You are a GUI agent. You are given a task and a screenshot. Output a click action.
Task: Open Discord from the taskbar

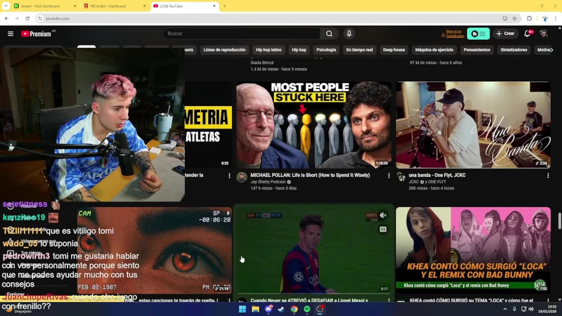268,309
